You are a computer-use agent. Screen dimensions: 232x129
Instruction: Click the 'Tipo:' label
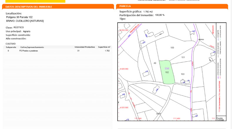click(x=123, y=19)
